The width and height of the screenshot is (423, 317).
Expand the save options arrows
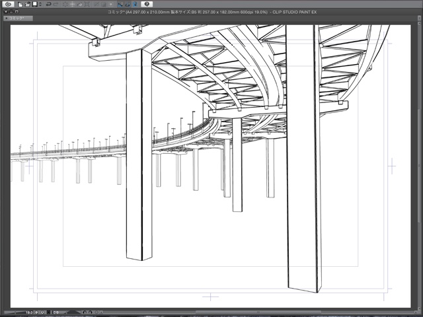tap(40, 4)
